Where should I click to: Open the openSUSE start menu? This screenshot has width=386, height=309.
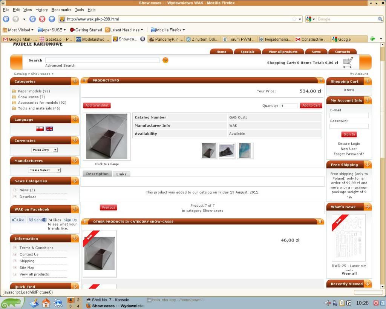pyautogui.click(x=12, y=303)
